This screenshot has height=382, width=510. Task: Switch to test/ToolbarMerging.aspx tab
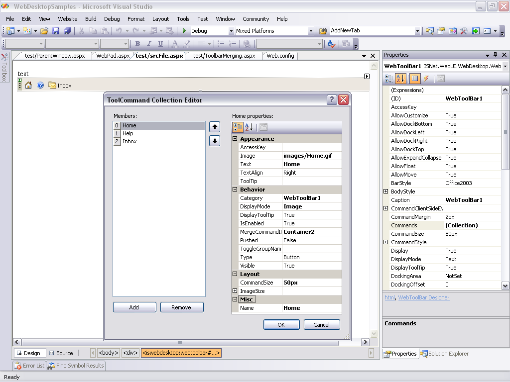pyautogui.click(x=224, y=56)
